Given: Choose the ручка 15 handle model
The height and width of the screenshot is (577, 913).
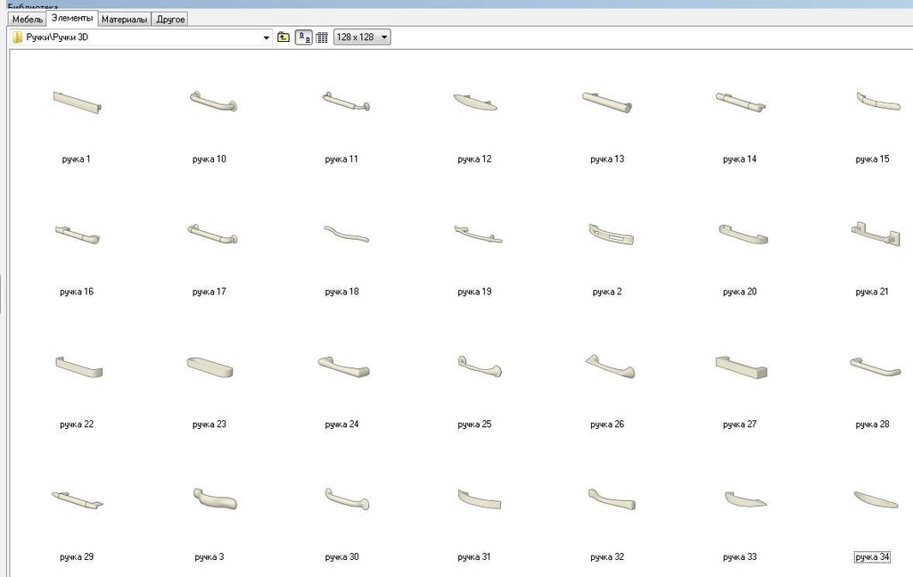Looking at the screenshot, I should 878,101.
